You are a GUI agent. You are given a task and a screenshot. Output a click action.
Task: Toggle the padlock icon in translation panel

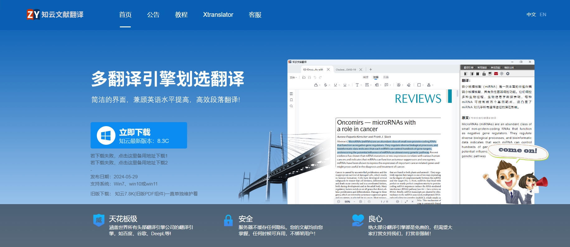(484, 74)
